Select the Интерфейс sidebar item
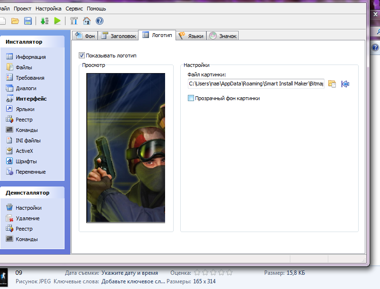This screenshot has width=380, height=289. click(27, 98)
